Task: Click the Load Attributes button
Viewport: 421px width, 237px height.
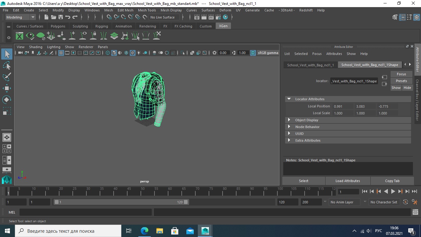Action: (x=348, y=181)
